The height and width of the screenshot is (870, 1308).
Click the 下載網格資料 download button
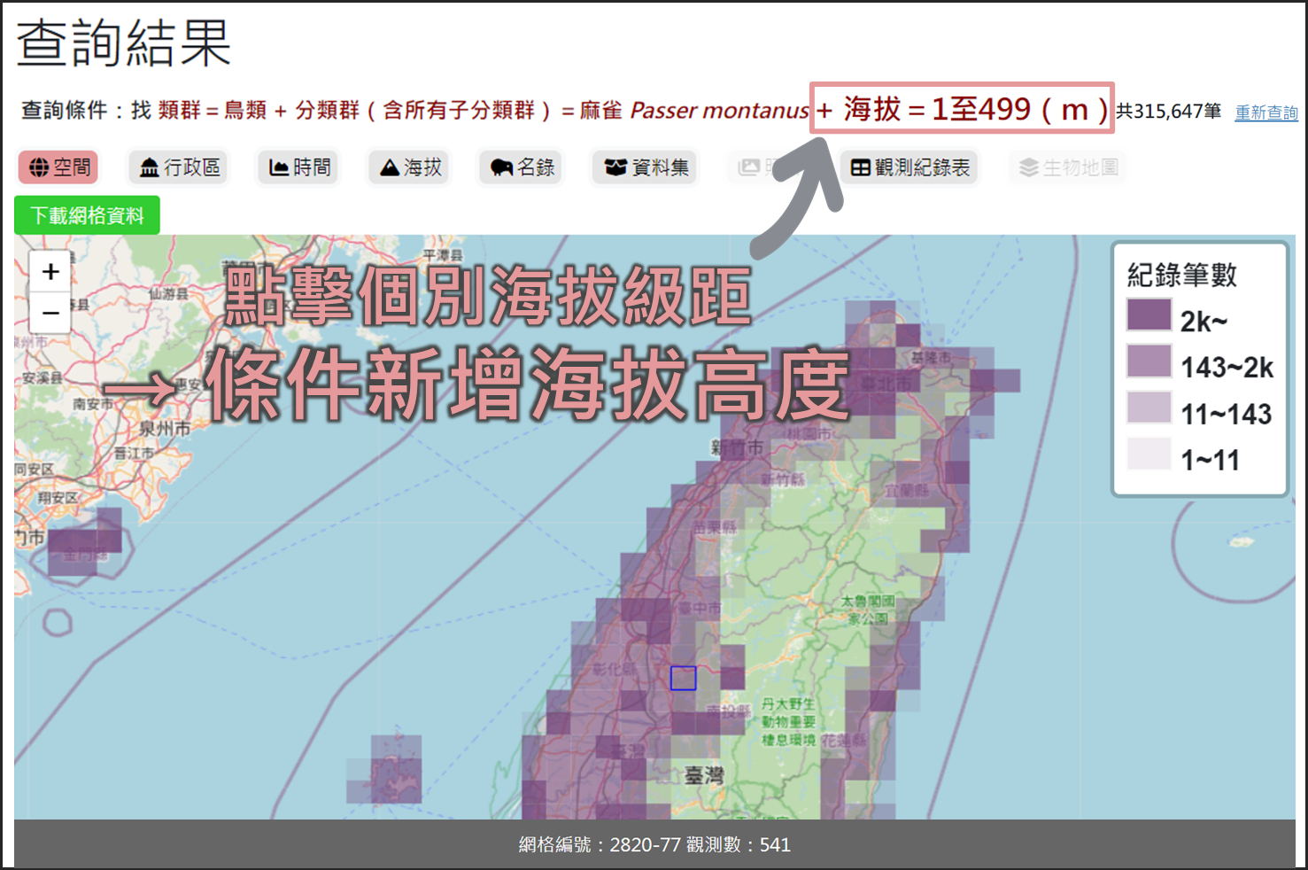pyautogui.click(x=86, y=215)
